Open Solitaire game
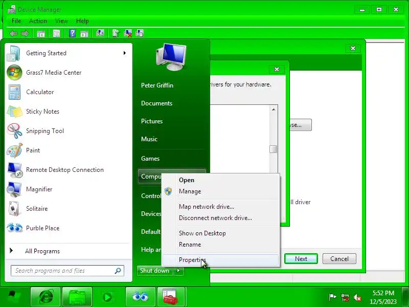This screenshot has height=307, width=409. pyautogui.click(x=69, y=209)
